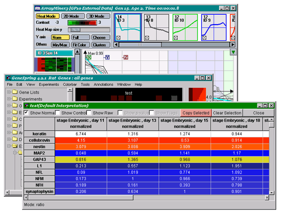Toggle the checkbox in cluster ID 9 thumbnail
Viewport: 281px width, 215px height.
point(204,38)
